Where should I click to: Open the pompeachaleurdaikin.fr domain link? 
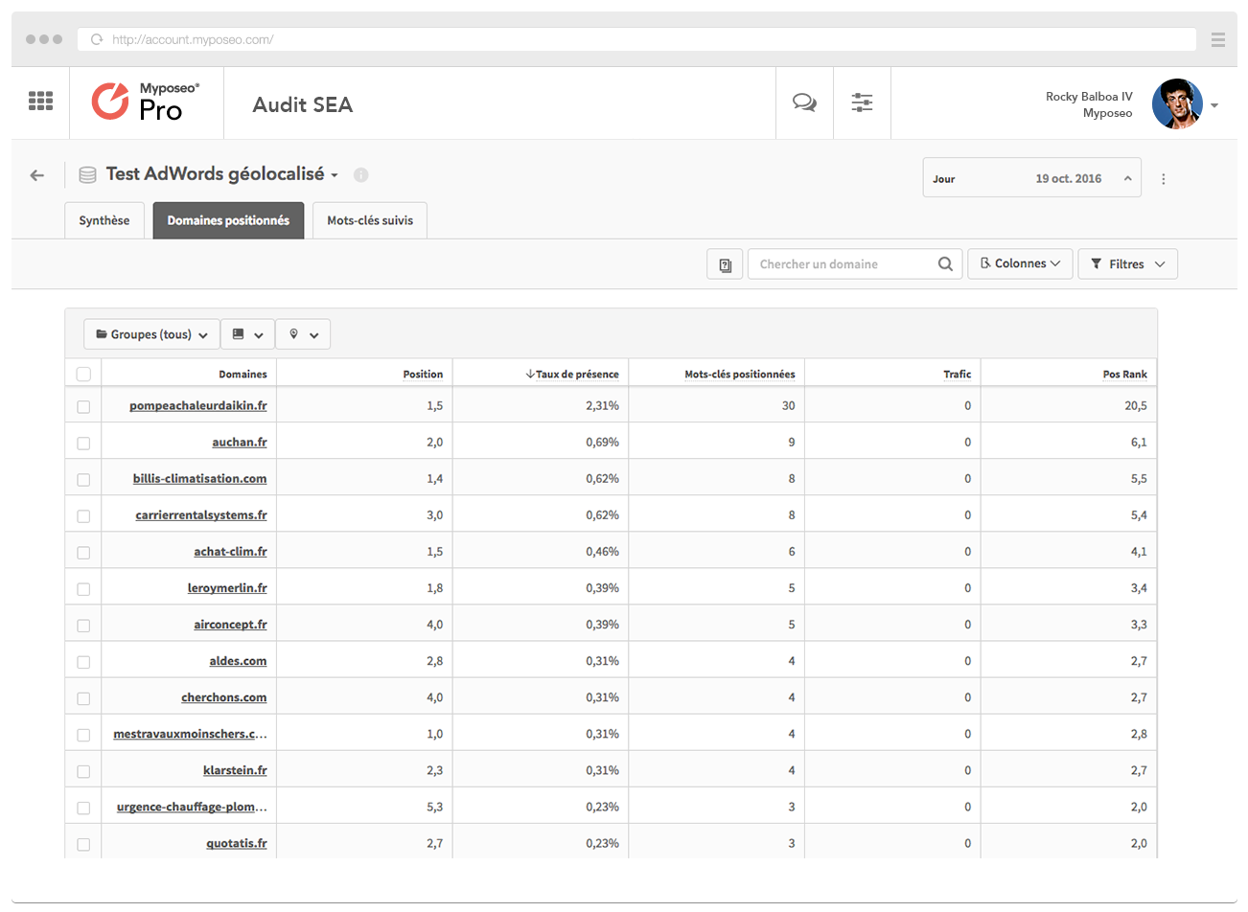[x=198, y=406]
